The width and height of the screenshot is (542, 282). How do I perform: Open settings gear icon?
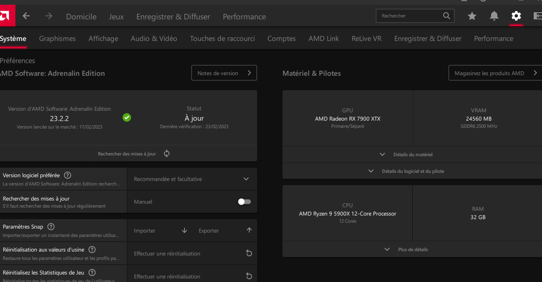click(x=516, y=16)
